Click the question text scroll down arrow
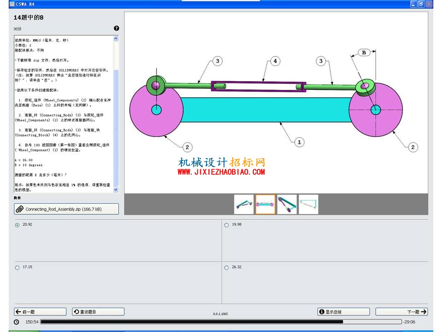Viewport: 442px width, 332px height. (x=116, y=190)
